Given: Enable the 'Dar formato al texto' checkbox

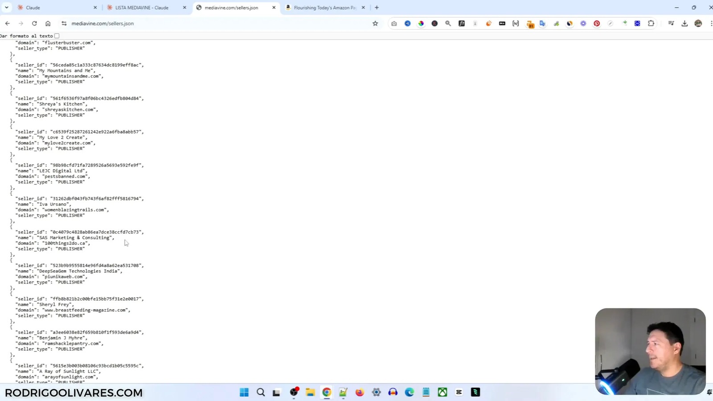Looking at the screenshot, I should coord(57,36).
